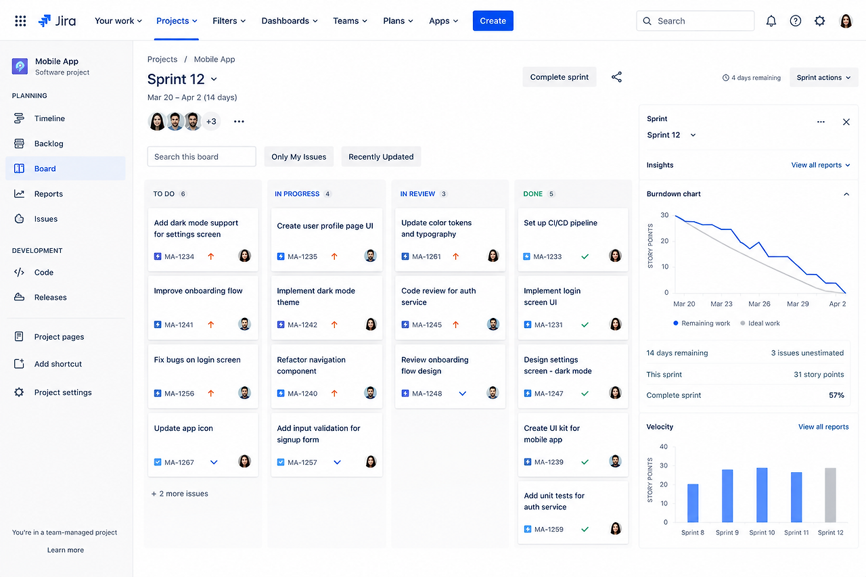Click the assignee avatar on MA-1234 card
The image size is (866, 577).
(245, 256)
